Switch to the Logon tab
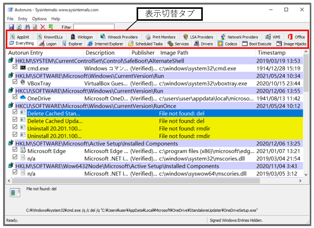 [x=48, y=43]
